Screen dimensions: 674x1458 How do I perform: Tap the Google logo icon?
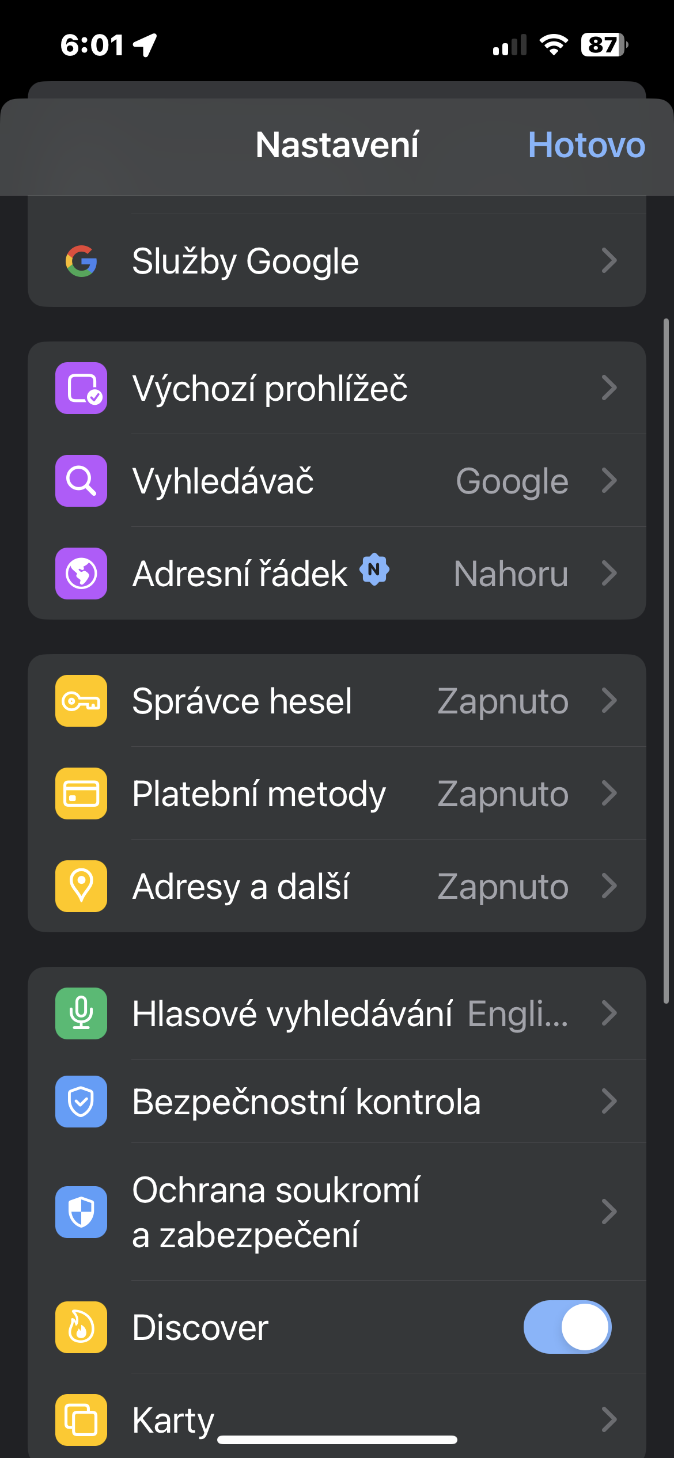tap(81, 261)
